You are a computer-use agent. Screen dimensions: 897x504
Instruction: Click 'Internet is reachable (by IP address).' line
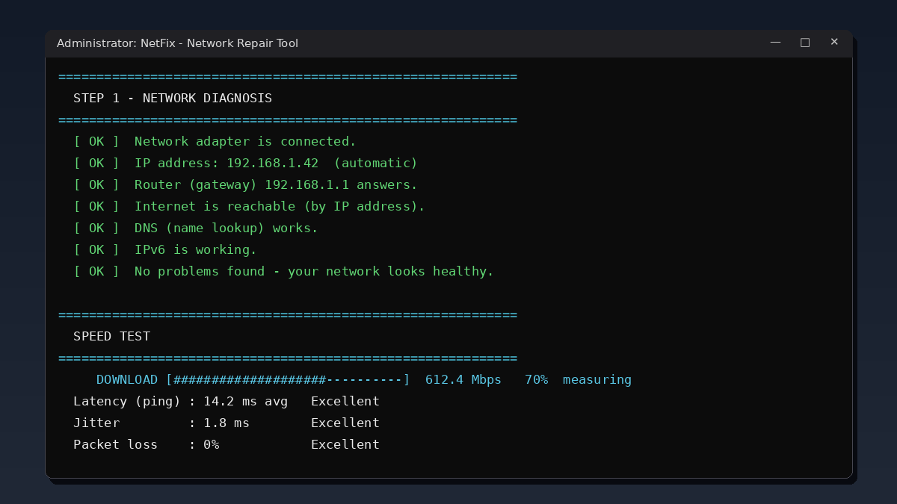280,207
